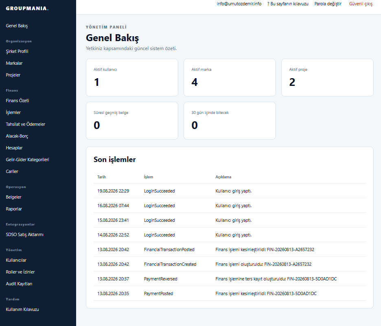The height and width of the screenshot is (326, 381).
Task: Go to Şirket Profili page
Action: (17, 51)
